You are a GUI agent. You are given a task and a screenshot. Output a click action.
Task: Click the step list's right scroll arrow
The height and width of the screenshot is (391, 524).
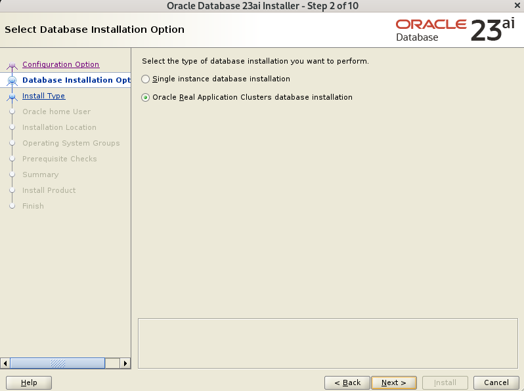coord(125,363)
